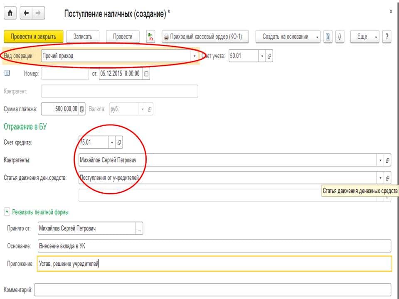Expand Валюта dropdown arrow

[x=143, y=109]
